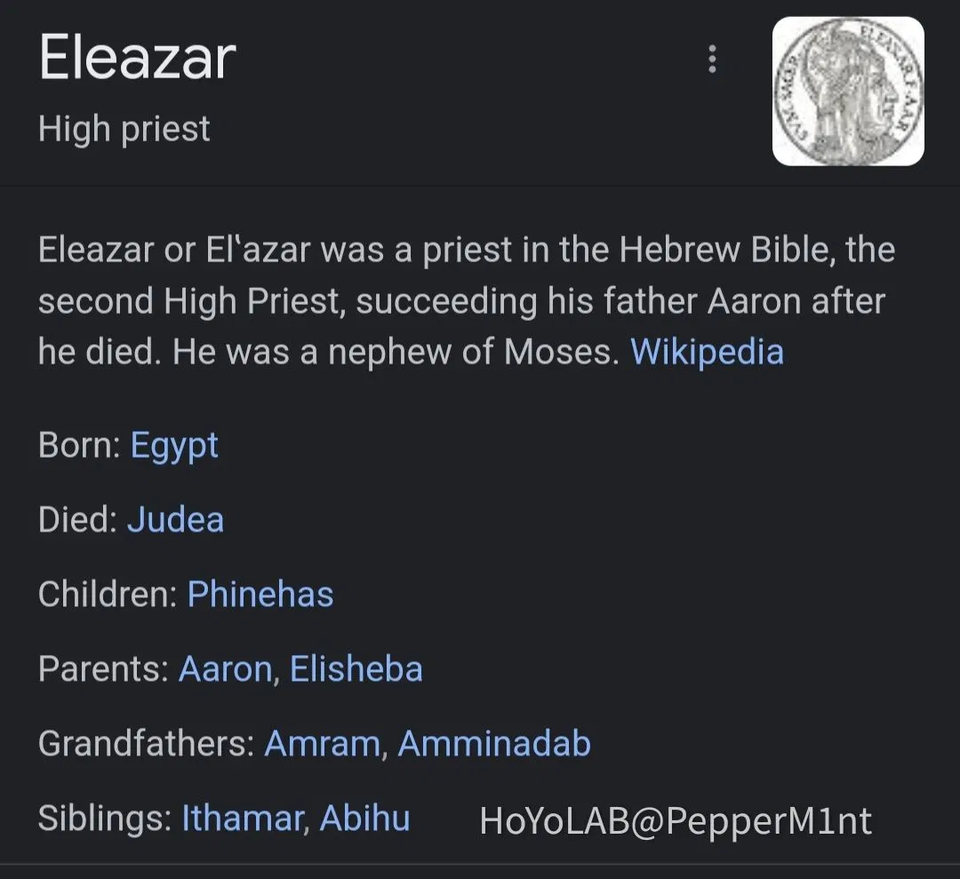
Task: Select the Eleazar title heading
Action: [x=136, y=58]
